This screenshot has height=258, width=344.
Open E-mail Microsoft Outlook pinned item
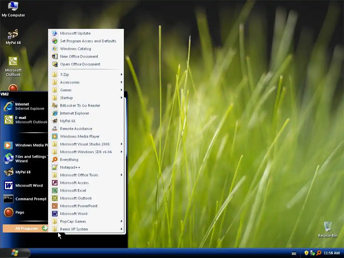[x=25, y=120]
